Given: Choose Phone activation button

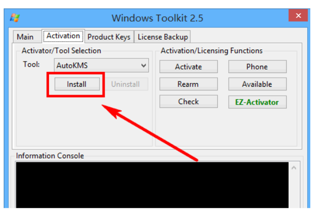Looking at the screenshot, I should (x=257, y=67).
